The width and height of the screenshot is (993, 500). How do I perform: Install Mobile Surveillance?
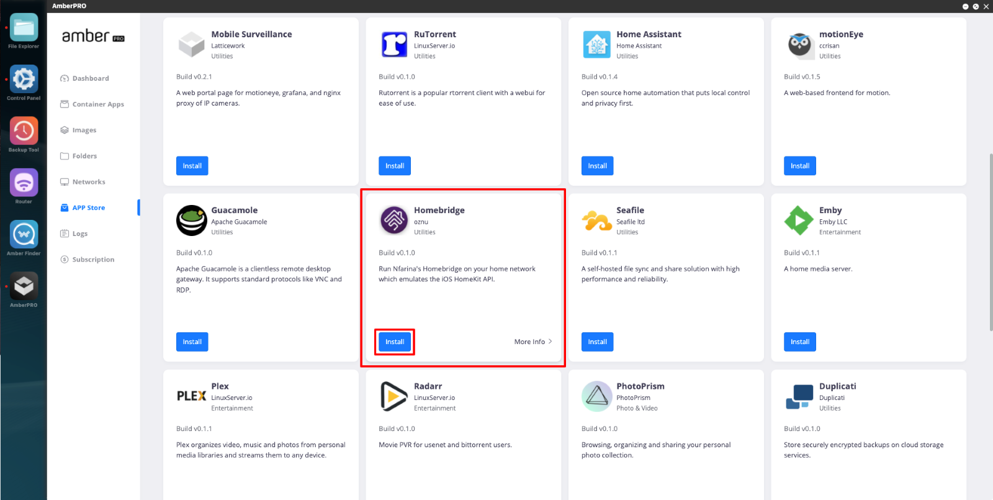tap(192, 166)
